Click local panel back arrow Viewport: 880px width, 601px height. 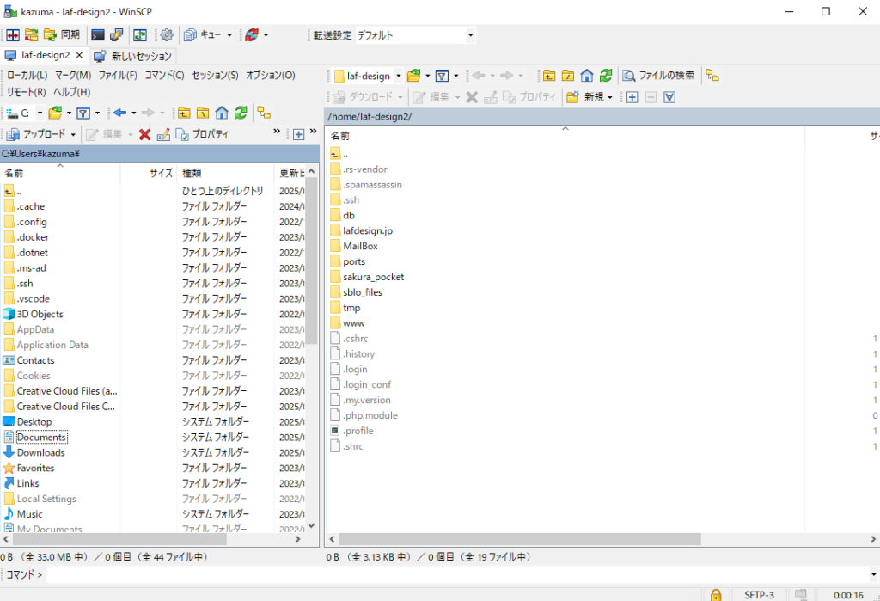point(119,113)
